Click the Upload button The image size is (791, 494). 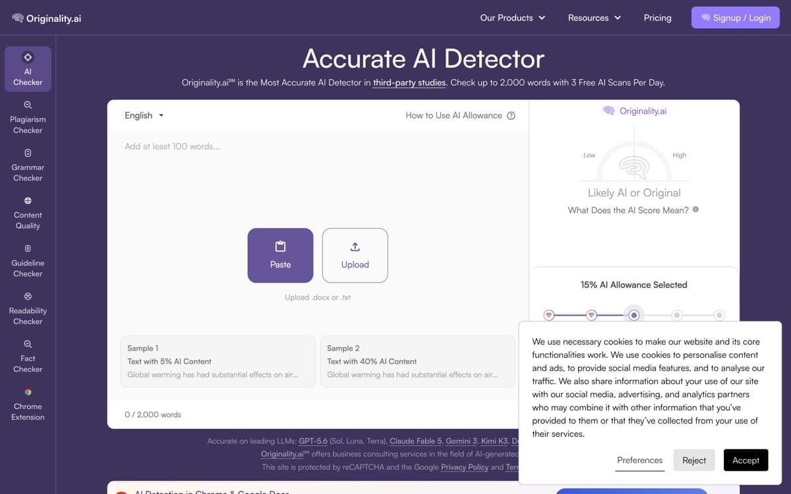pyautogui.click(x=355, y=256)
